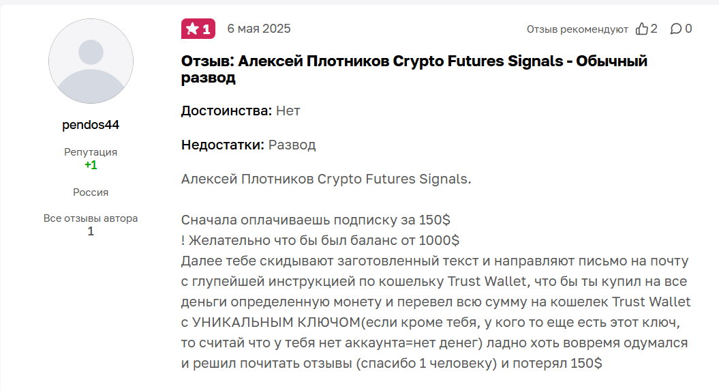This screenshot has height=391, width=719.
Task: Click the line "Сначала оплачиваешь подписку за 150$"
Action: (x=316, y=220)
